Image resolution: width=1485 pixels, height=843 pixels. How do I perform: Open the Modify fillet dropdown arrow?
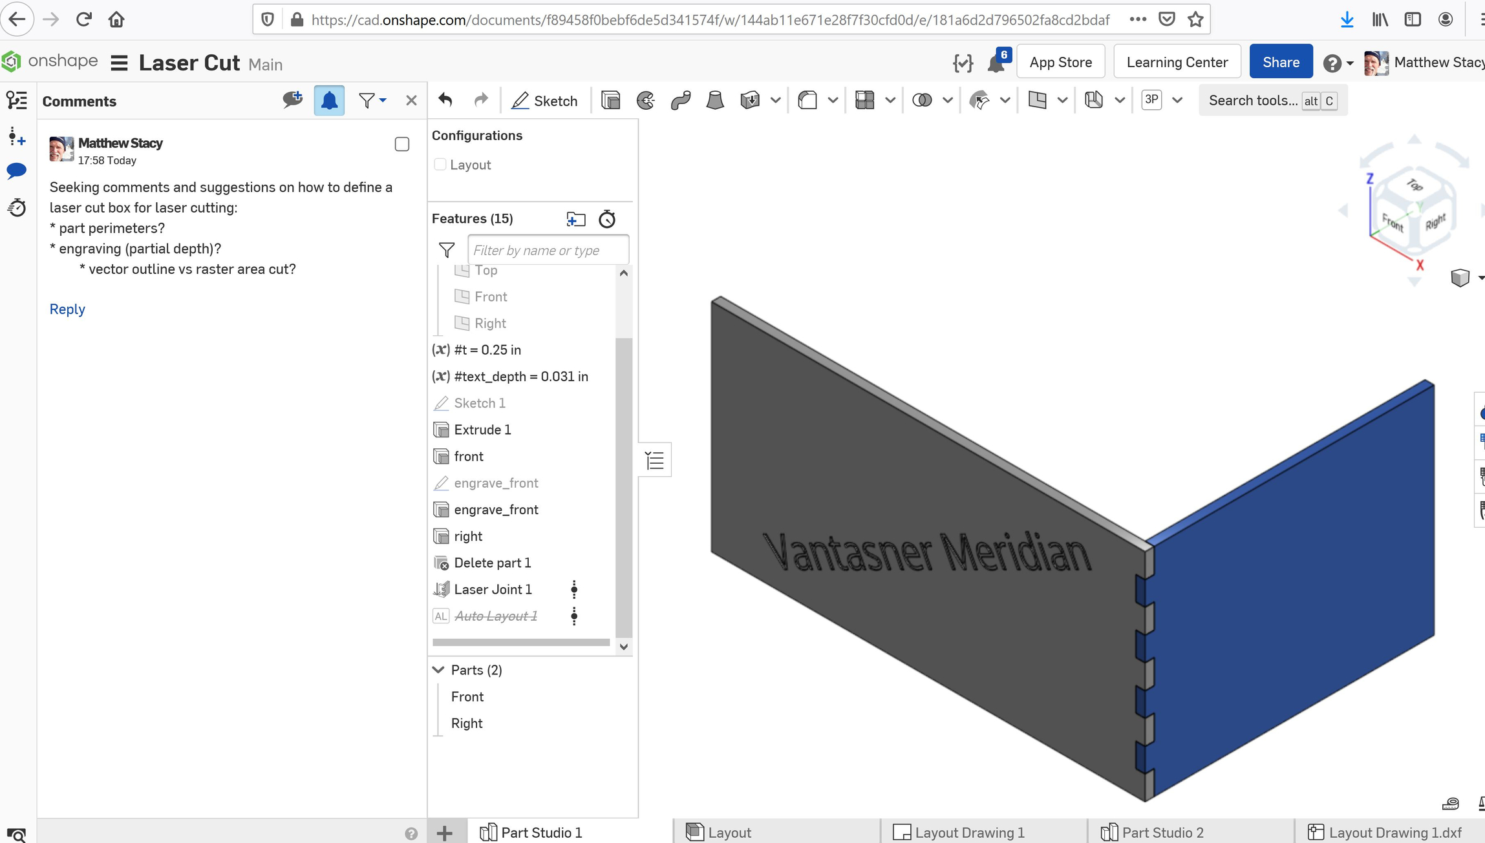[1005, 100]
